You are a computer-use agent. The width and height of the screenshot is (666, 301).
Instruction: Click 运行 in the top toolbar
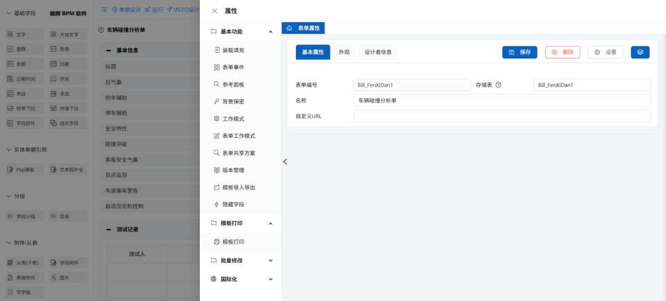pyautogui.click(x=154, y=9)
